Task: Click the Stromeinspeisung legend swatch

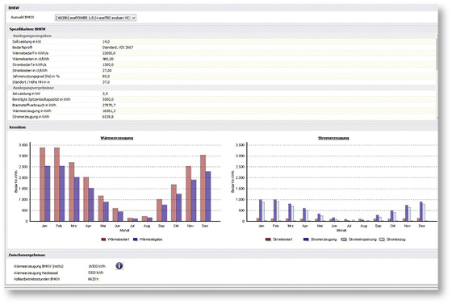Action: (344, 239)
